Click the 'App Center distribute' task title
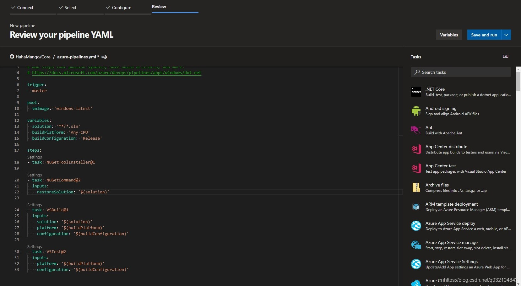The height and width of the screenshot is (286, 521). point(446,147)
